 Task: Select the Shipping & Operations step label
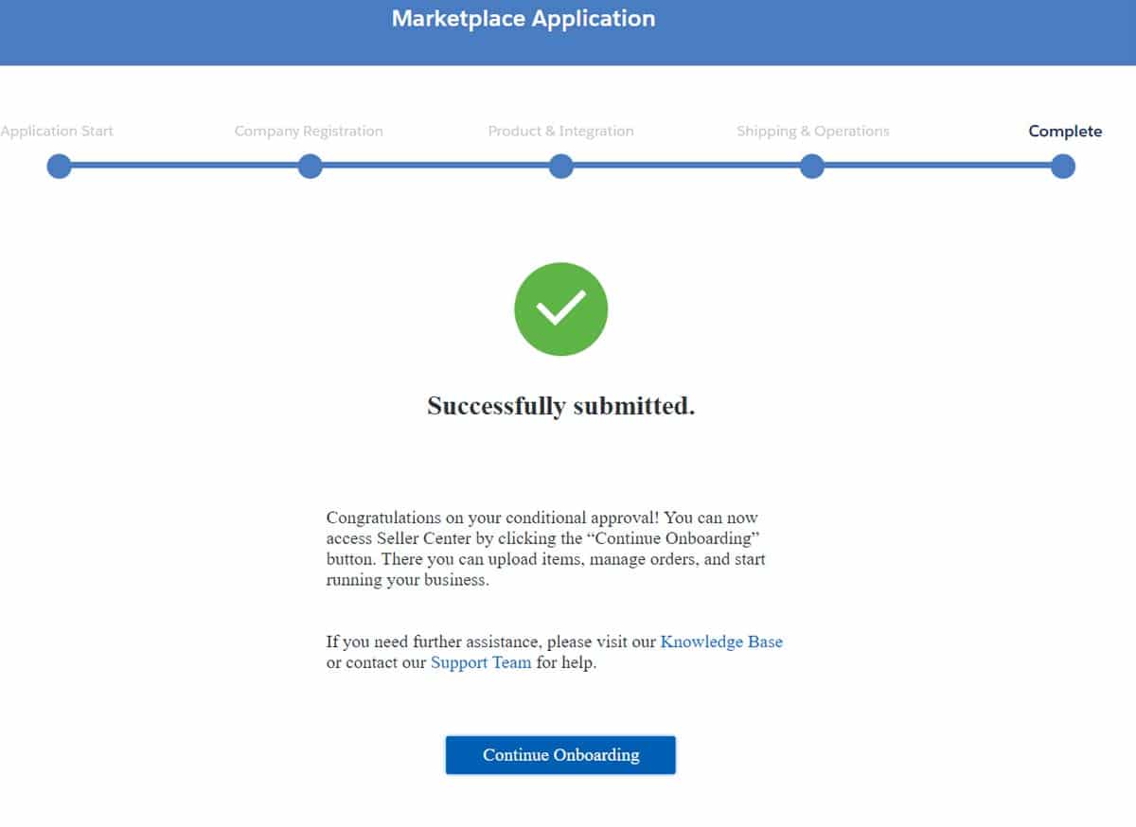813,132
